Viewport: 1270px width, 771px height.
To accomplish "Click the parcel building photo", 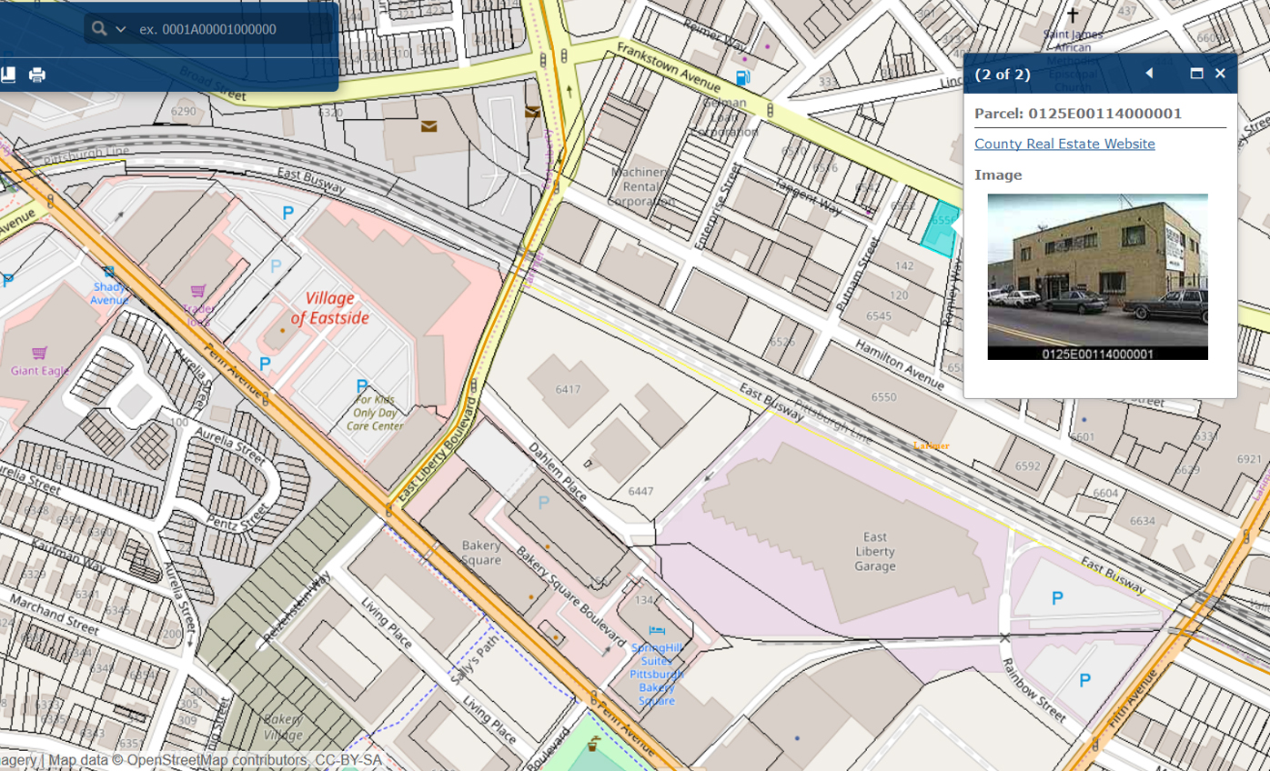I will tap(1097, 275).
